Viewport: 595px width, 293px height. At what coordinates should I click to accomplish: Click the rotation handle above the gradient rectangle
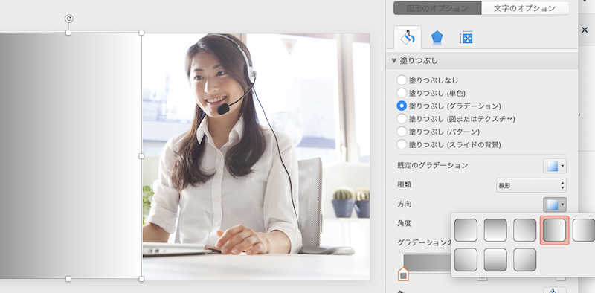click(x=68, y=19)
